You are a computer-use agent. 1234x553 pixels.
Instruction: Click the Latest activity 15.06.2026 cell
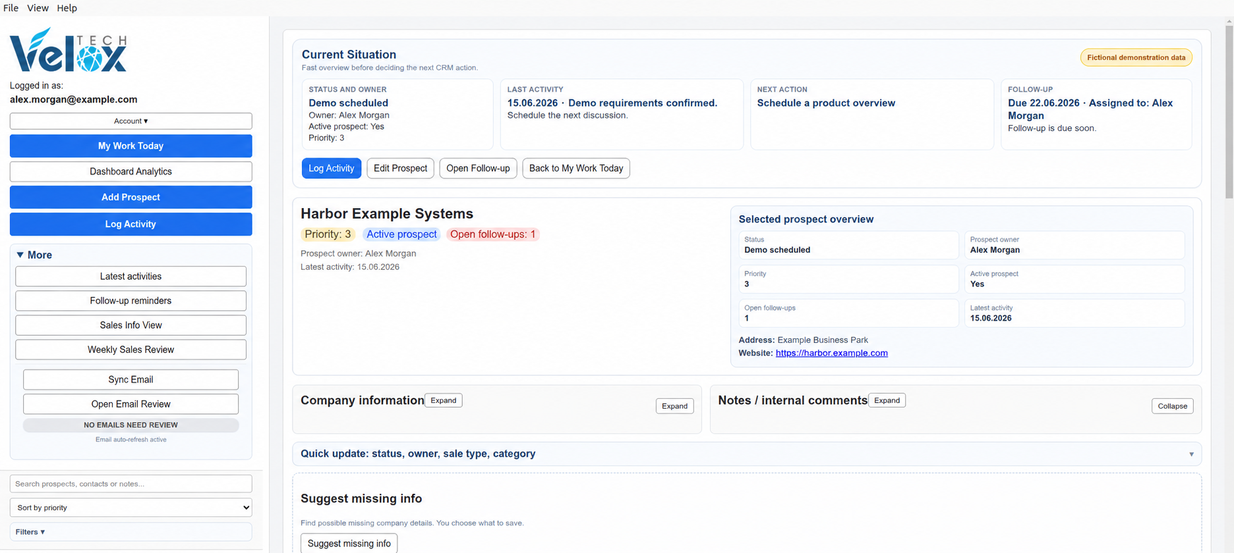[1074, 313]
